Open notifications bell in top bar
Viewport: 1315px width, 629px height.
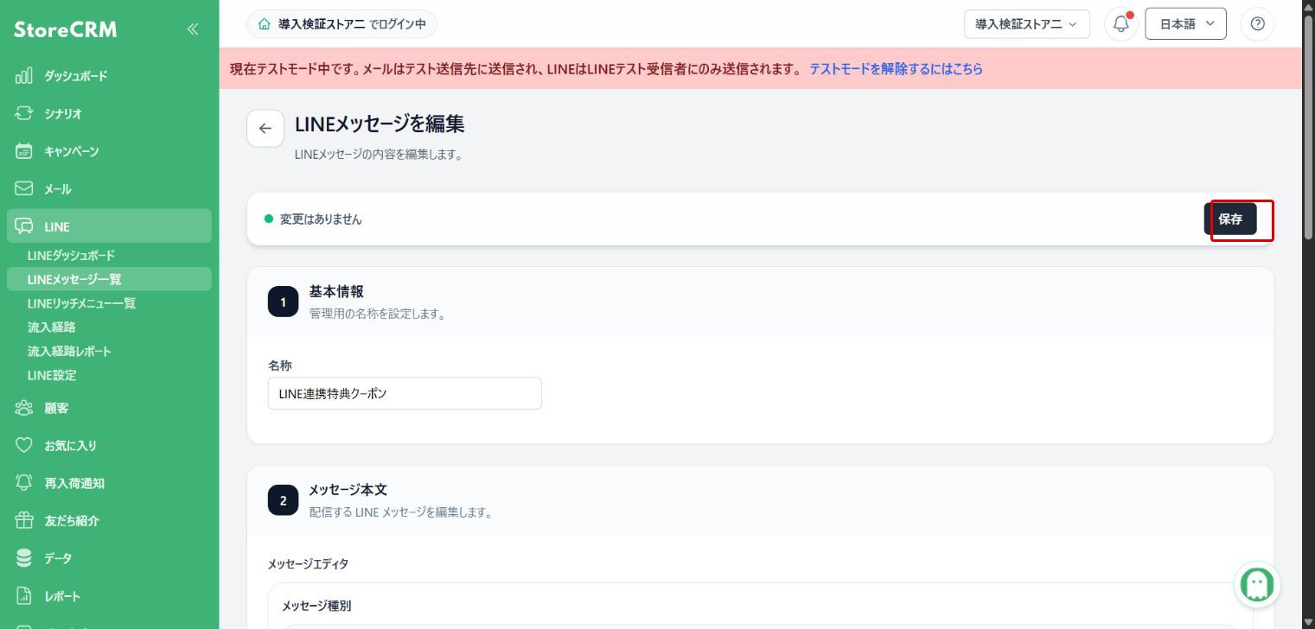click(1121, 24)
